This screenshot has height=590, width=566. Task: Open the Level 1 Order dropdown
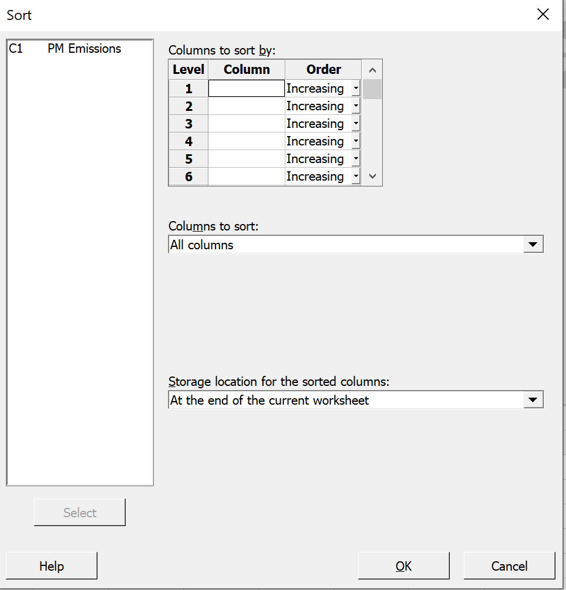point(356,89)
